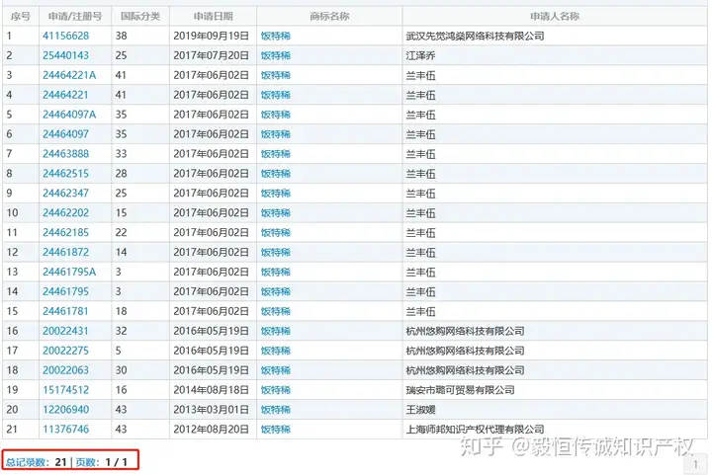Open application number 24461872
This screenshot has width=712, height=475.
click(x=66, y=252)
